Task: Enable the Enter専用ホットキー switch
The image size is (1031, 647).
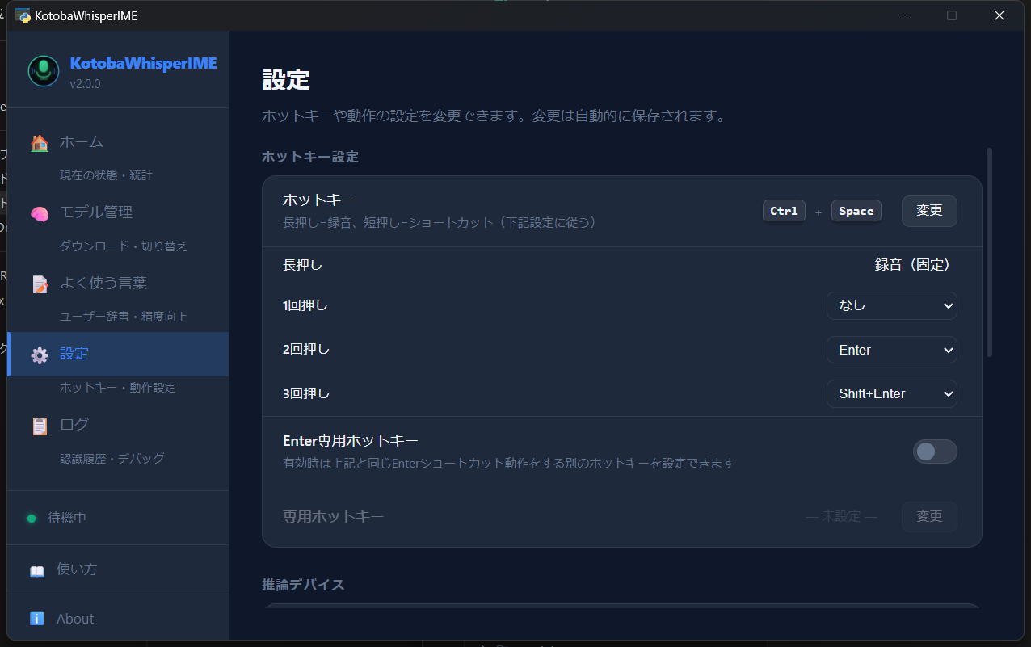Action: tap(935, 452)
